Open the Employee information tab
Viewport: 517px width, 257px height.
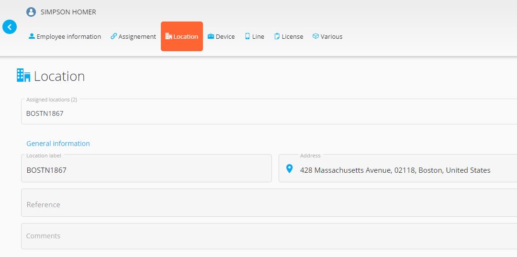65,36
